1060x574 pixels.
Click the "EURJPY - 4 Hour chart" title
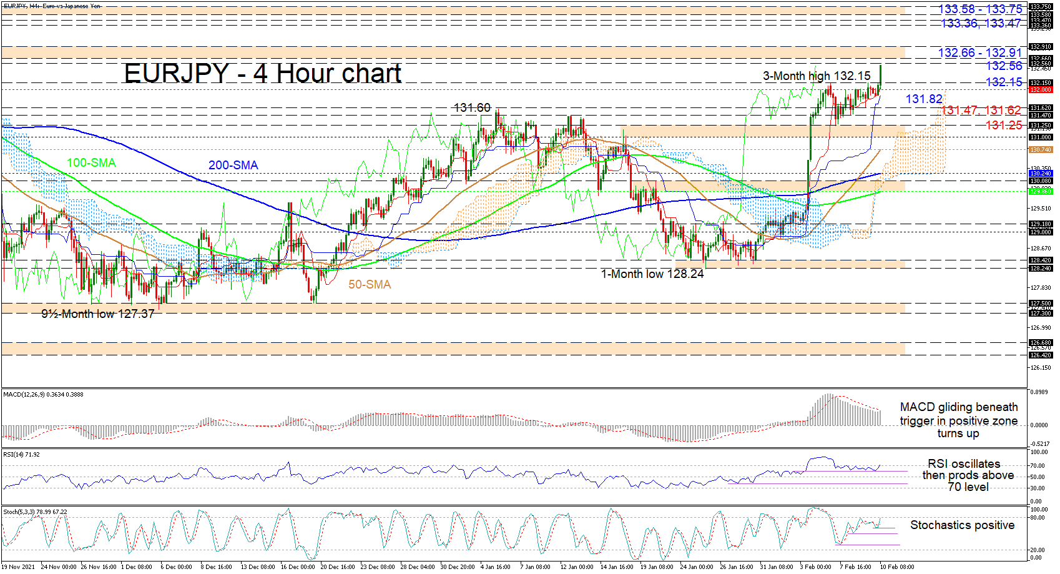pos(262,73)
